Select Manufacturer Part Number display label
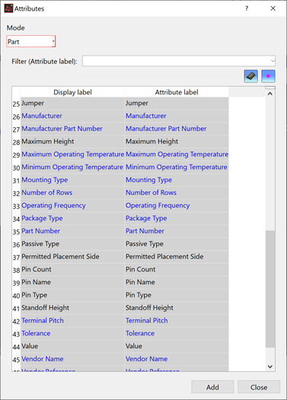This screenshot has height=400, width=287. (x=72, y=129)
